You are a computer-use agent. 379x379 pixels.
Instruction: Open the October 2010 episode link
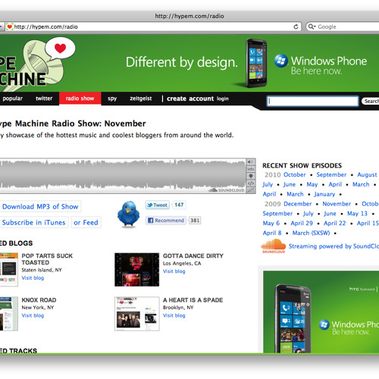click(294, 174)
